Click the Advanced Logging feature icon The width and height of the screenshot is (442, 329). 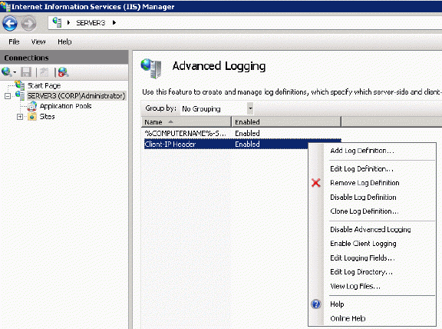tap(151, 68)
